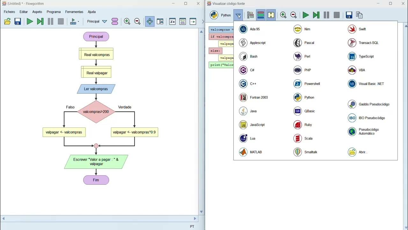The image size is (408, 230).
Task: Choose Gaddis Pseudocódigo option
Action: 369,104
